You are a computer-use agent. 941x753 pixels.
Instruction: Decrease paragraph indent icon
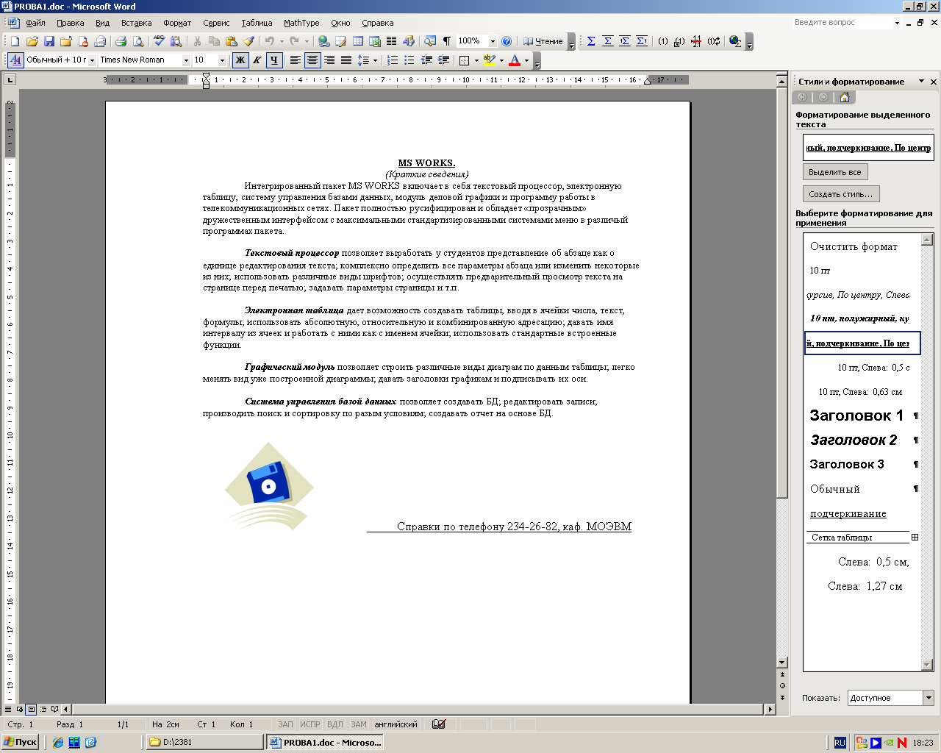pyautogui.click(x=427, y=60)
